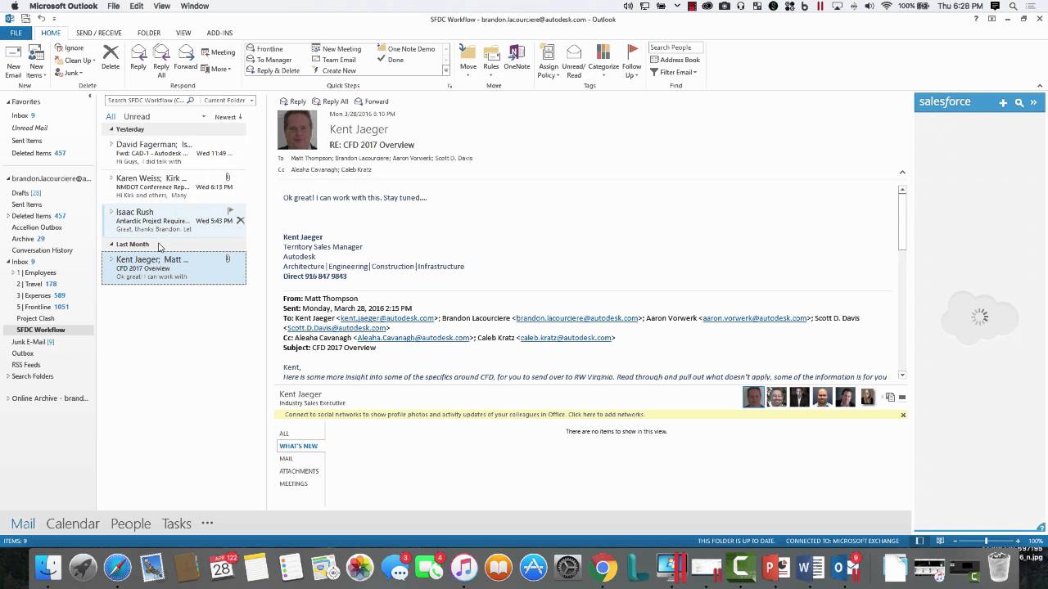The height and width of the screenshot is (589, 1048).
Task: Ignore the selected conversation
Action: coord(70,48)
